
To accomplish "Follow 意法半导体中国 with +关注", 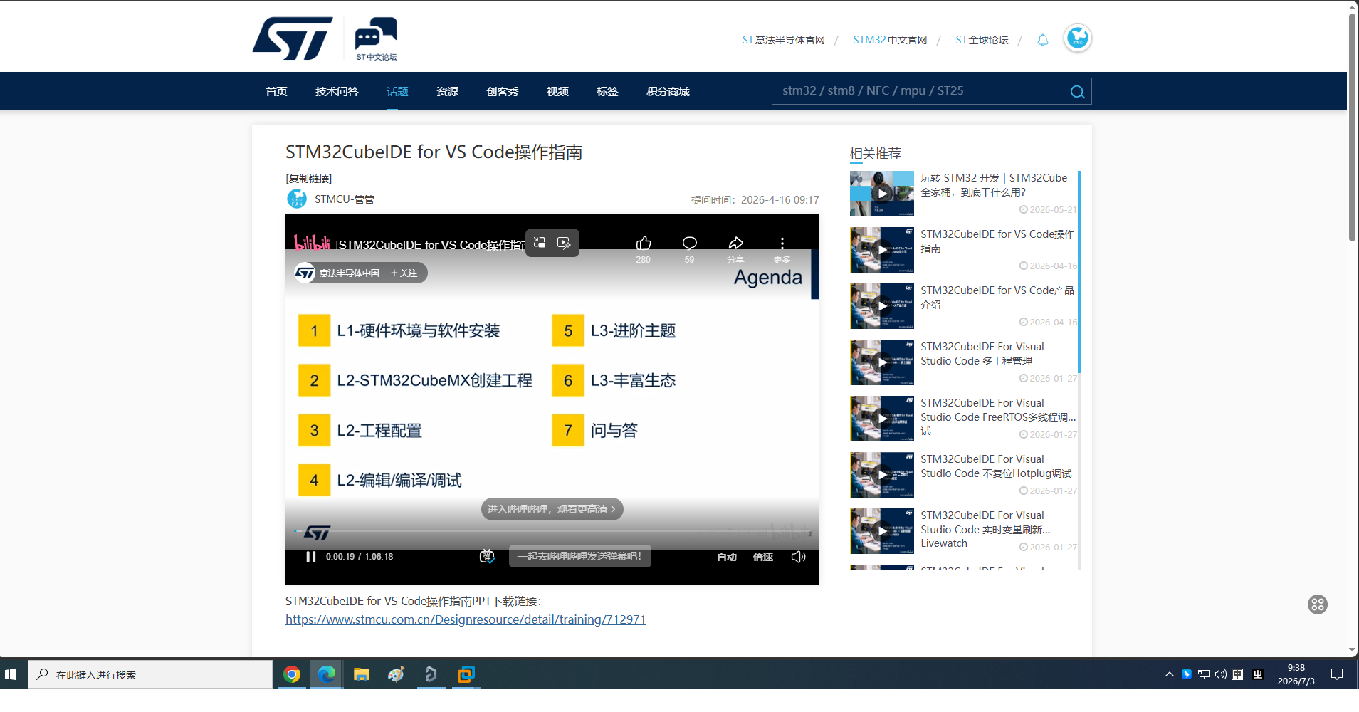I will [x=404, y=273].
